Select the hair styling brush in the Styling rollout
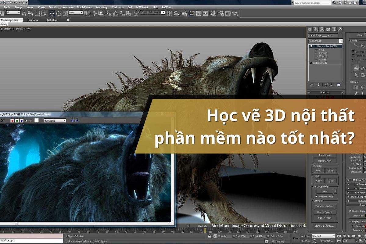This screenshot has height=244, width=366. [355, 45]
